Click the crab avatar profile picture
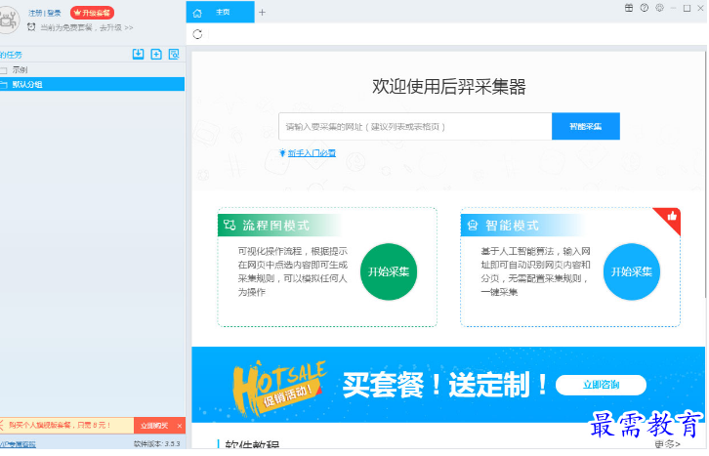This screenshot has width=709, height=456. click(x=8, y=20)
